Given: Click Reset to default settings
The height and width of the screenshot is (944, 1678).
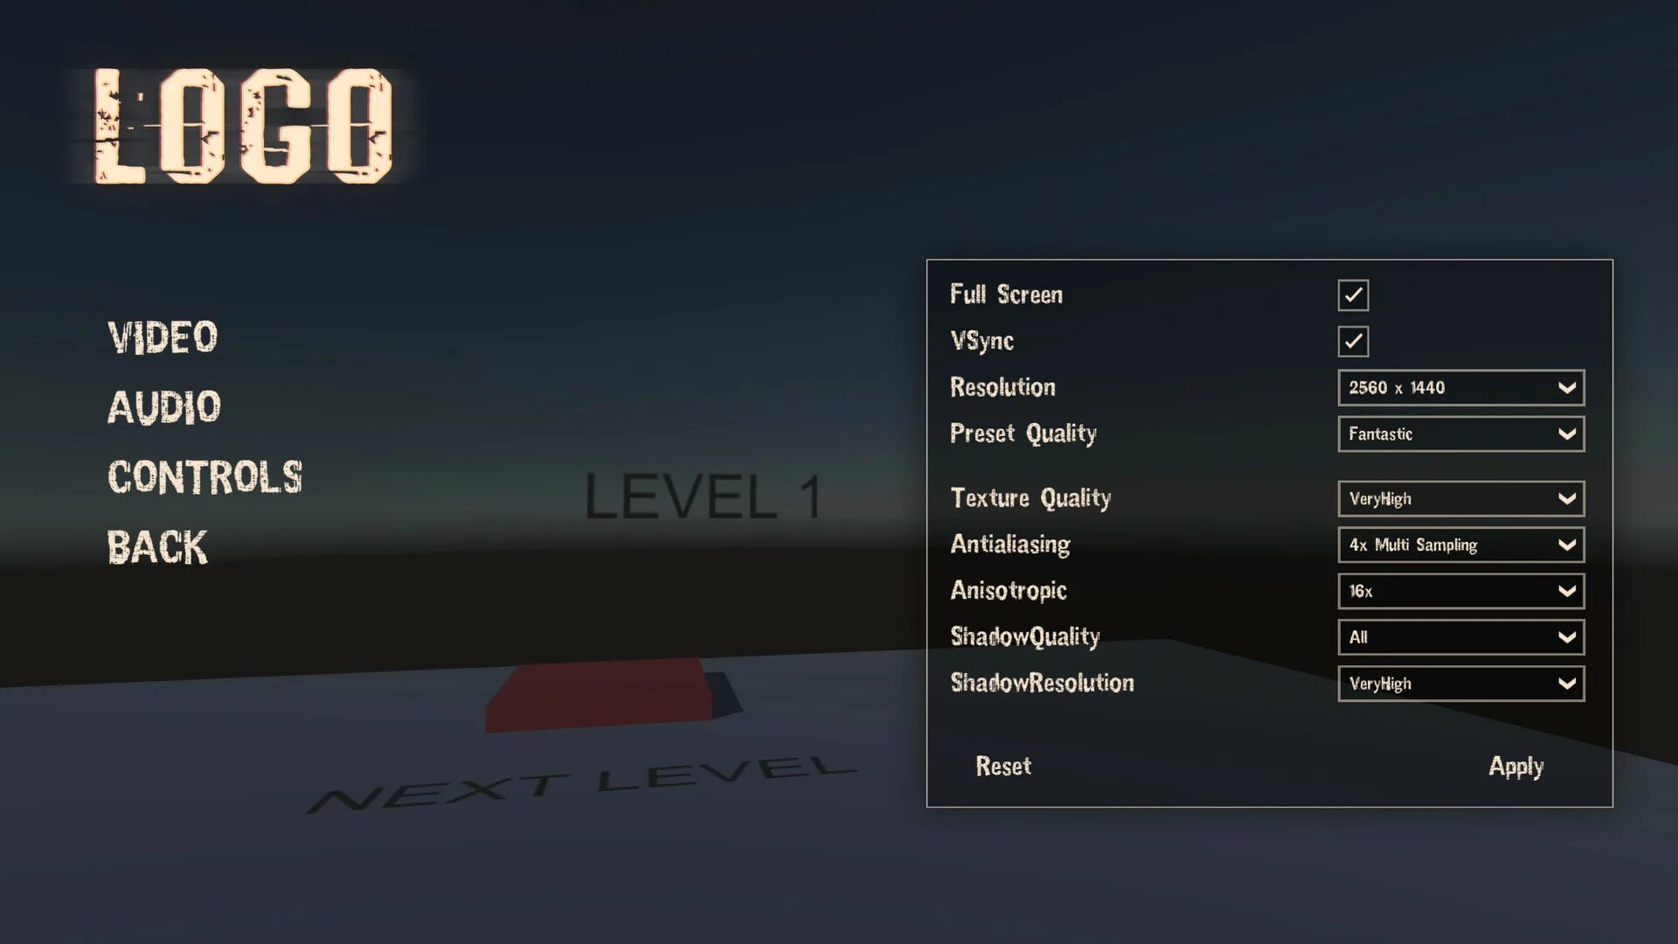Looking at the screenshot, I should [x=1002, y=766].
